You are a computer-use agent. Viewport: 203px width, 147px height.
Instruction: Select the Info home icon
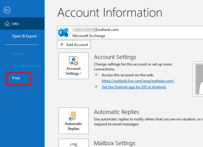pos(7,23)
